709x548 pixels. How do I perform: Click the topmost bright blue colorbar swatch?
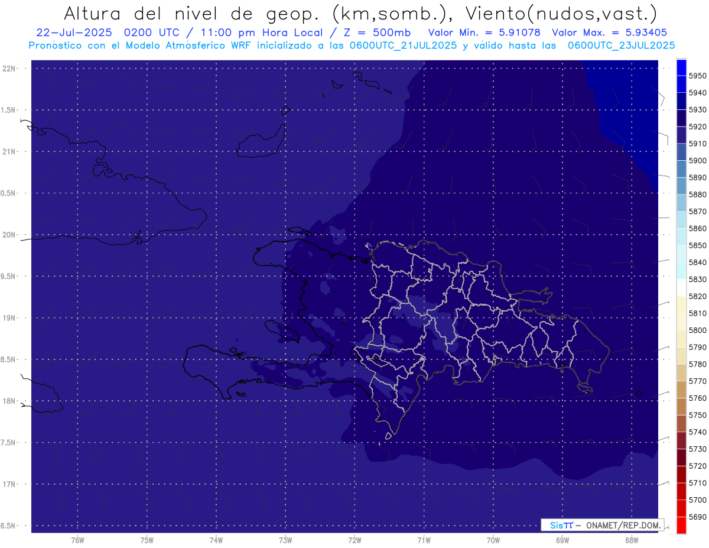coord(681,67)
